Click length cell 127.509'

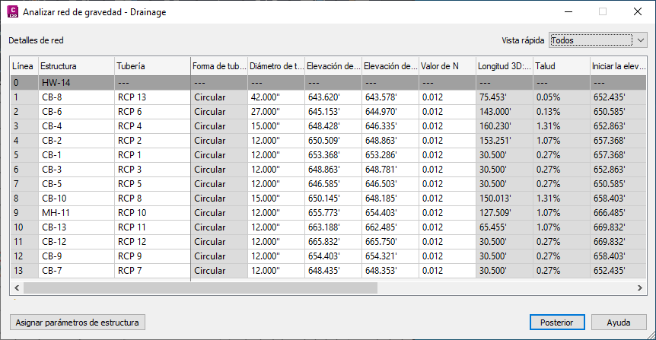504,212
